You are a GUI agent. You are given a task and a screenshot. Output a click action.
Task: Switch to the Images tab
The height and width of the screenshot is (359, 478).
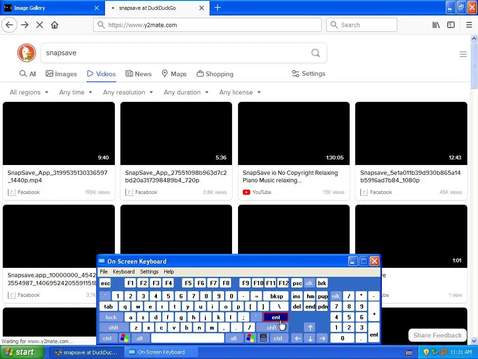(x=61, y=74)
